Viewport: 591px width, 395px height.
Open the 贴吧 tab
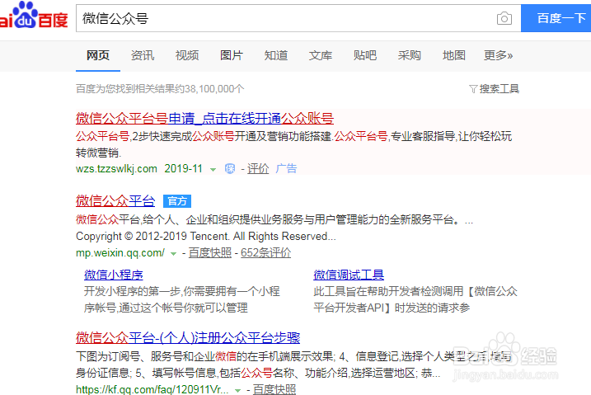[x=365, y=55]
